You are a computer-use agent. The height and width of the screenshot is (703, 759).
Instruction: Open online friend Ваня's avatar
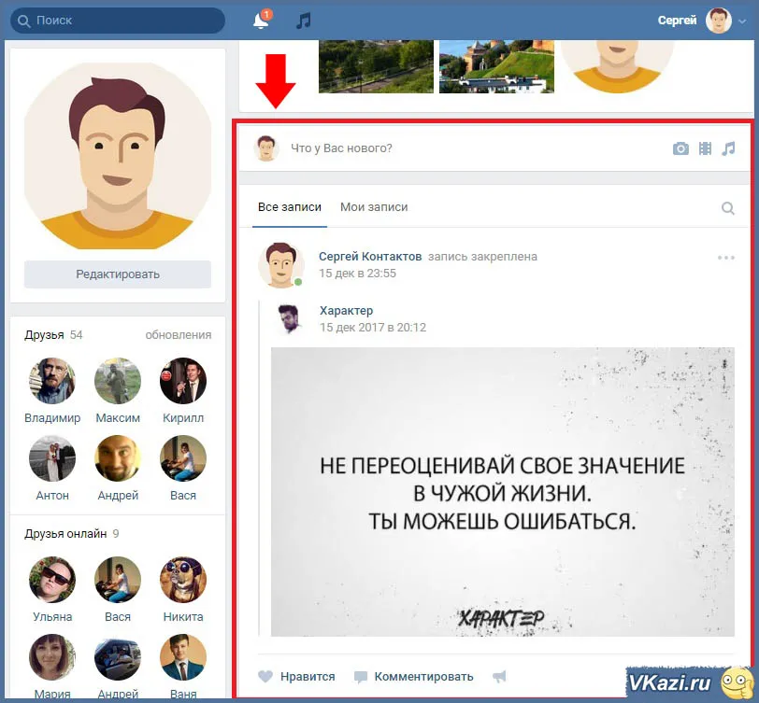coord(183,657)
